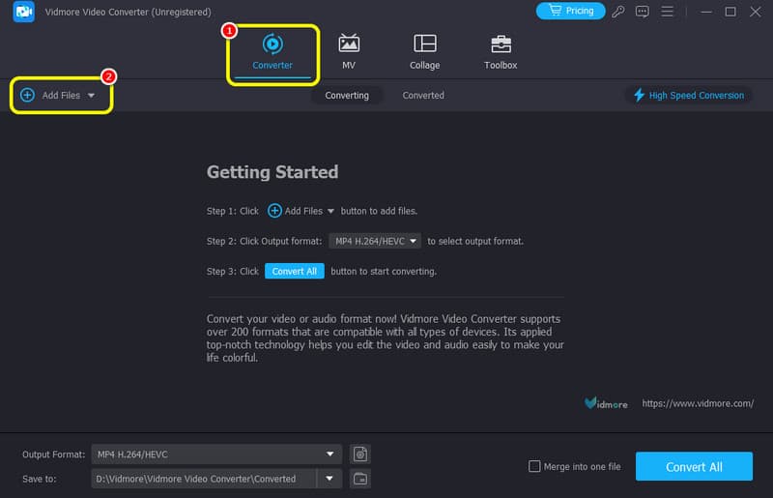Open the save folder icon
773x498 pixels.
[360, 479]
